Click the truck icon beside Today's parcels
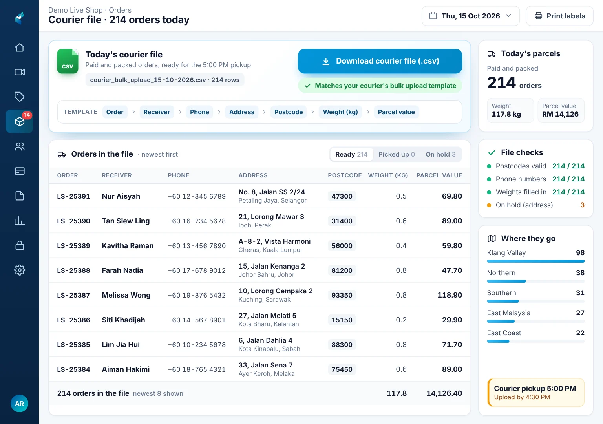 pyautogui.click(x=492, y=54)
